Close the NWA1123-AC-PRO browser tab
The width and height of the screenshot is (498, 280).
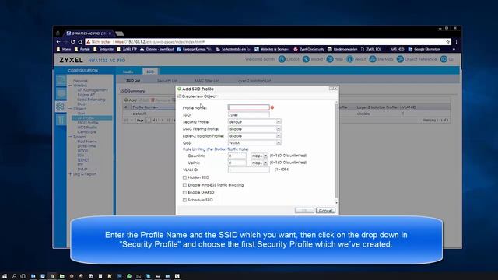[110, 33]
